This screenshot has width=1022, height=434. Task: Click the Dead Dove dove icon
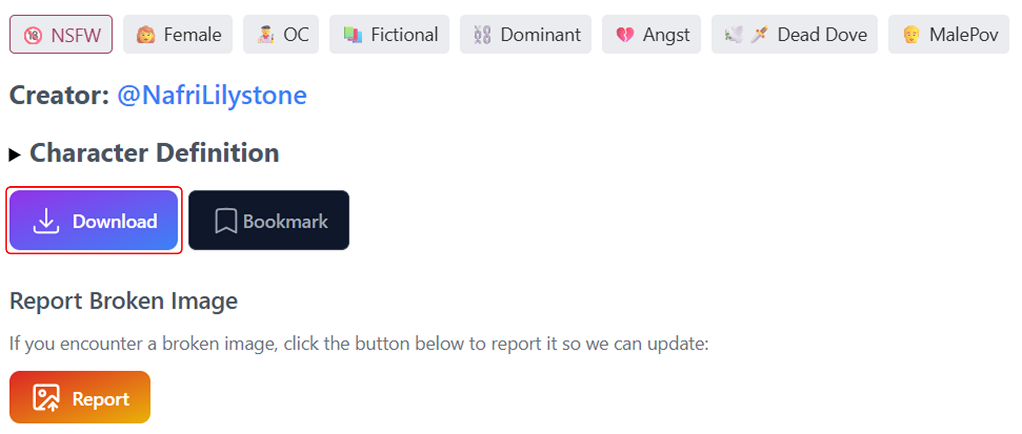pyautogui.click(x=734, y=35)
